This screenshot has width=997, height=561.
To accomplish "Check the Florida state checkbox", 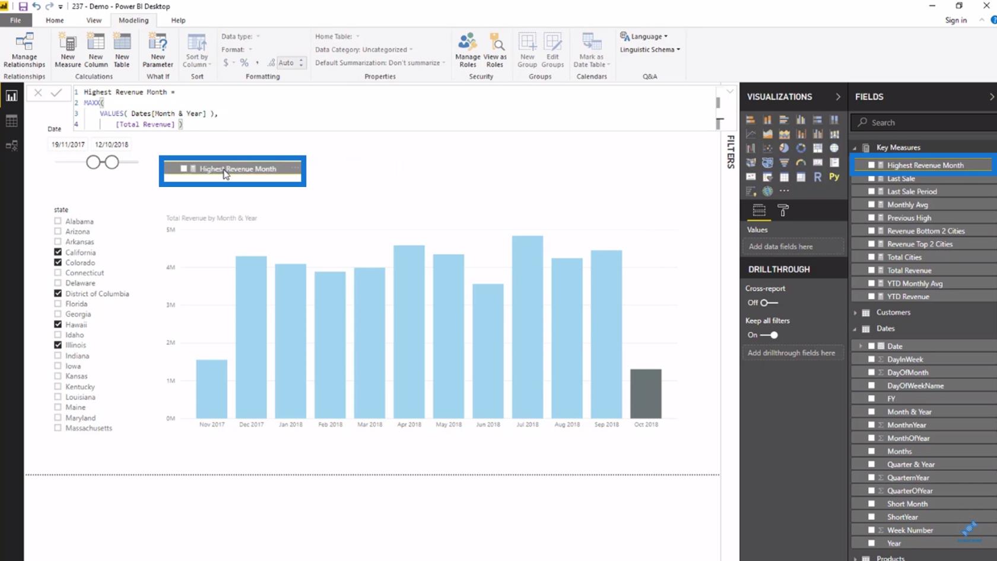I will click(58, 303).
